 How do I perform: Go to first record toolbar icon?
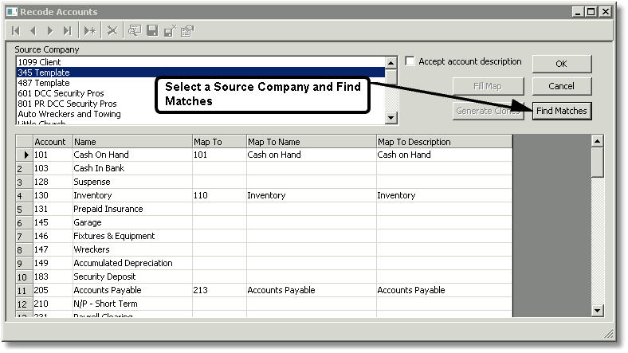point(16,31)
